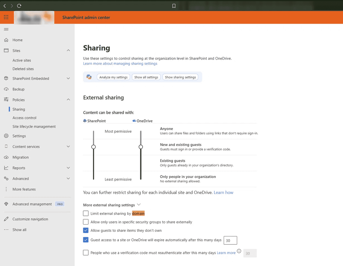Expand the Content services chevron
Viewport: 343px width, 266px height.
tap(68, 147)
